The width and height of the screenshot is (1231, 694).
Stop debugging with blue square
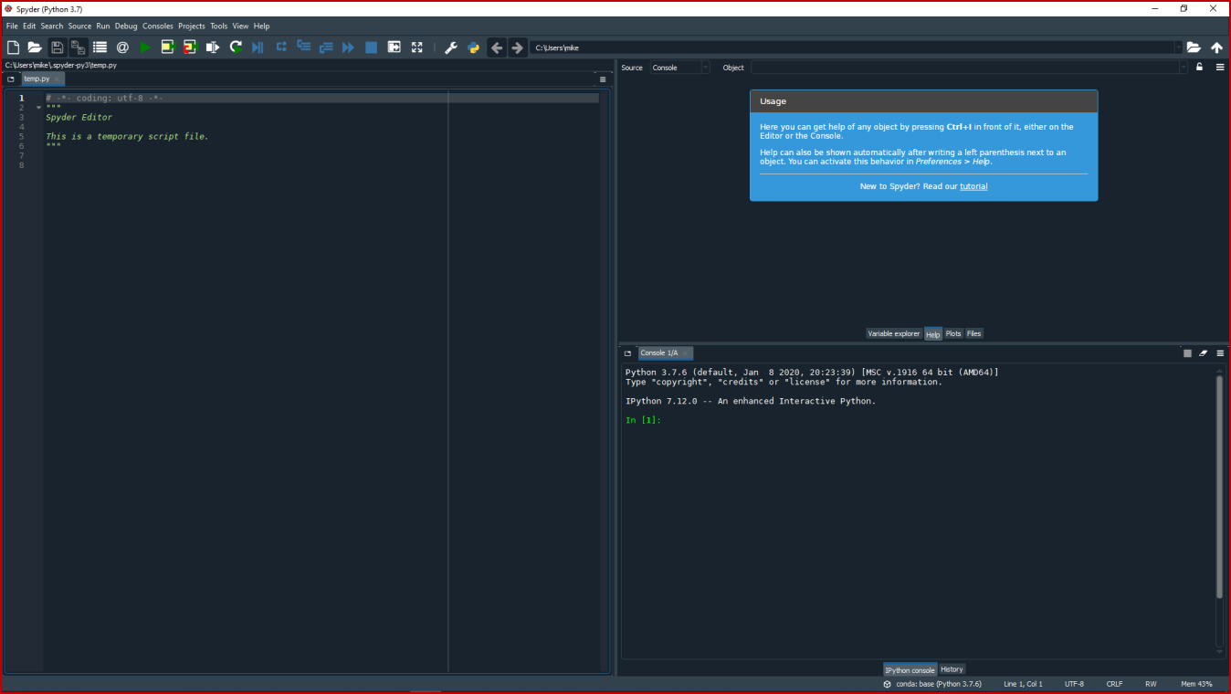[371, 47]
